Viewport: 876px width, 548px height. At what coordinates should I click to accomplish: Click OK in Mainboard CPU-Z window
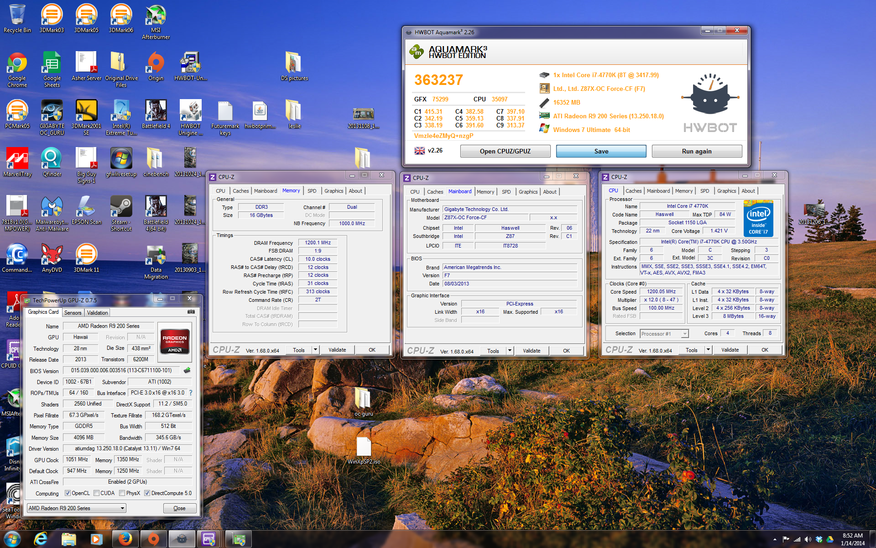(566, 351)
